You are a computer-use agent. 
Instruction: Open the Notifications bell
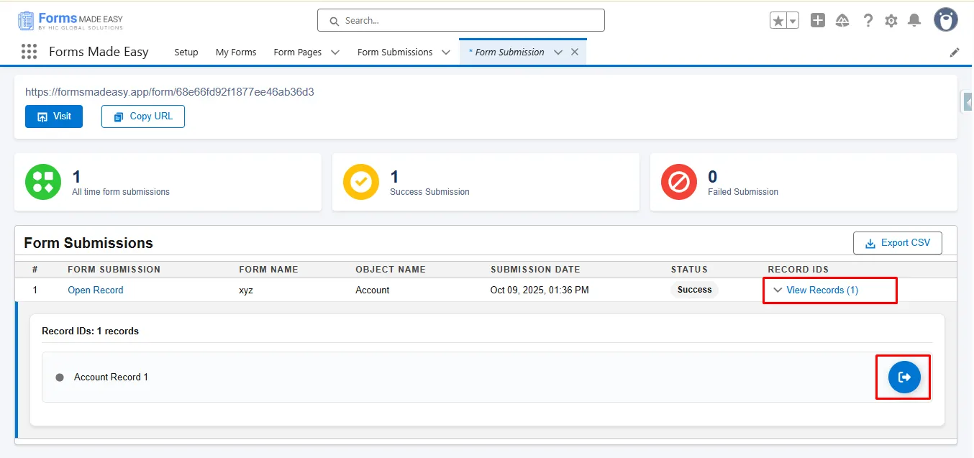click(914, 21)
